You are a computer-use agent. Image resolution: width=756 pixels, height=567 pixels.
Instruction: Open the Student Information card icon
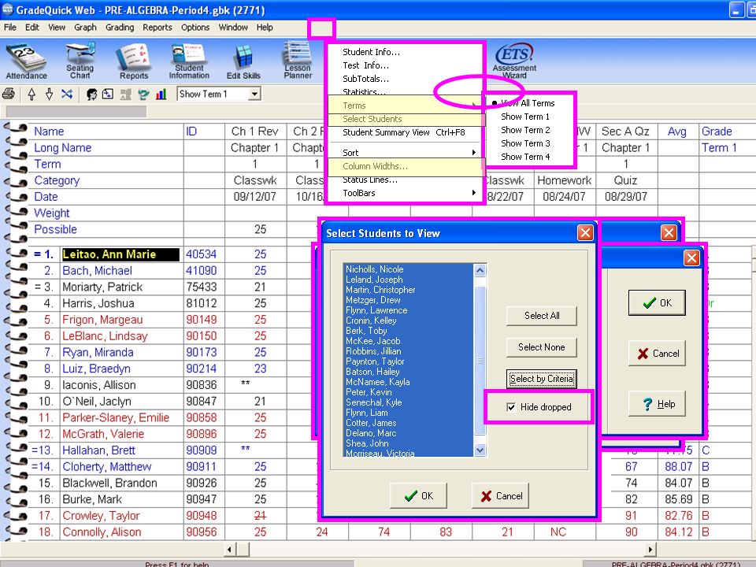tap(189, 61)
